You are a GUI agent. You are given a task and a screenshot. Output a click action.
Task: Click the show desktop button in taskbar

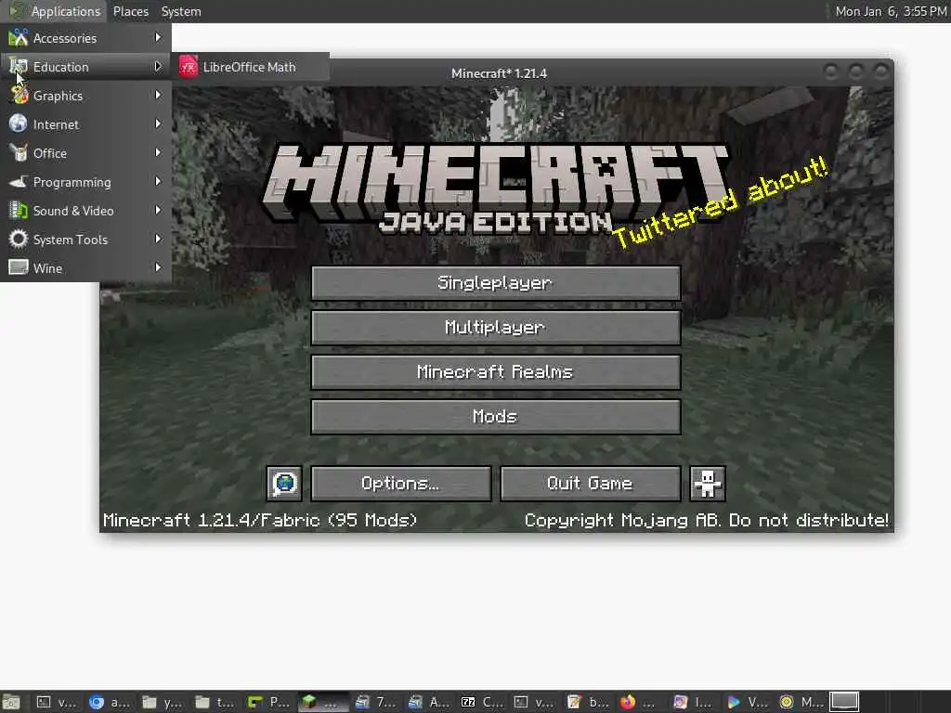[x=11, y=702]
